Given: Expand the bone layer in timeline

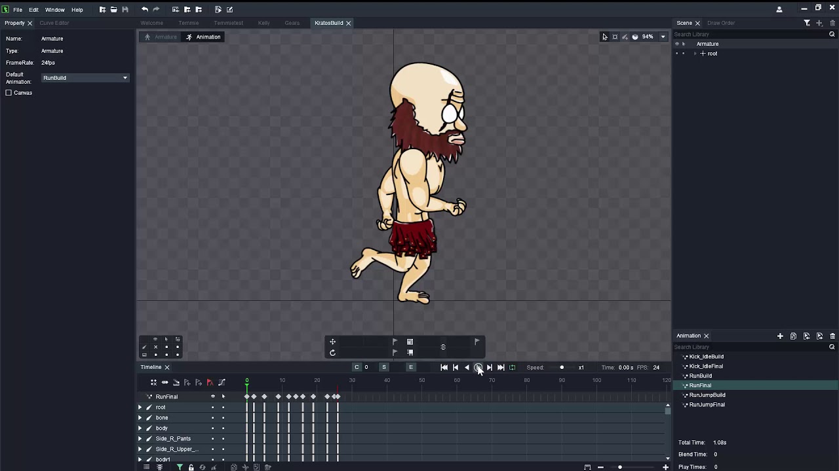Looking at the screenshot, I should click(140, 417).
